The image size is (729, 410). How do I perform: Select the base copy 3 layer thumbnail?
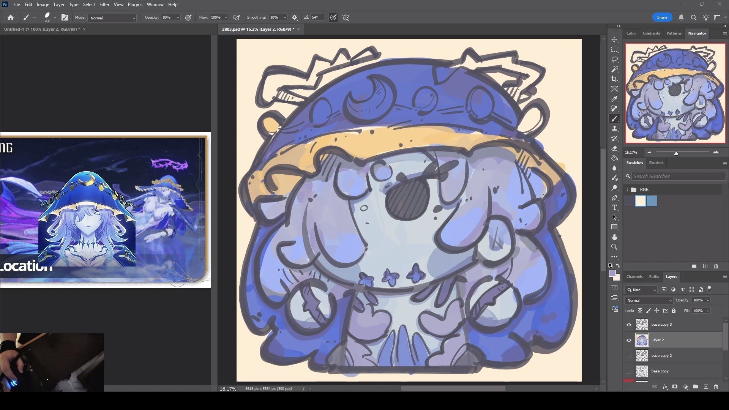(642, 325)
